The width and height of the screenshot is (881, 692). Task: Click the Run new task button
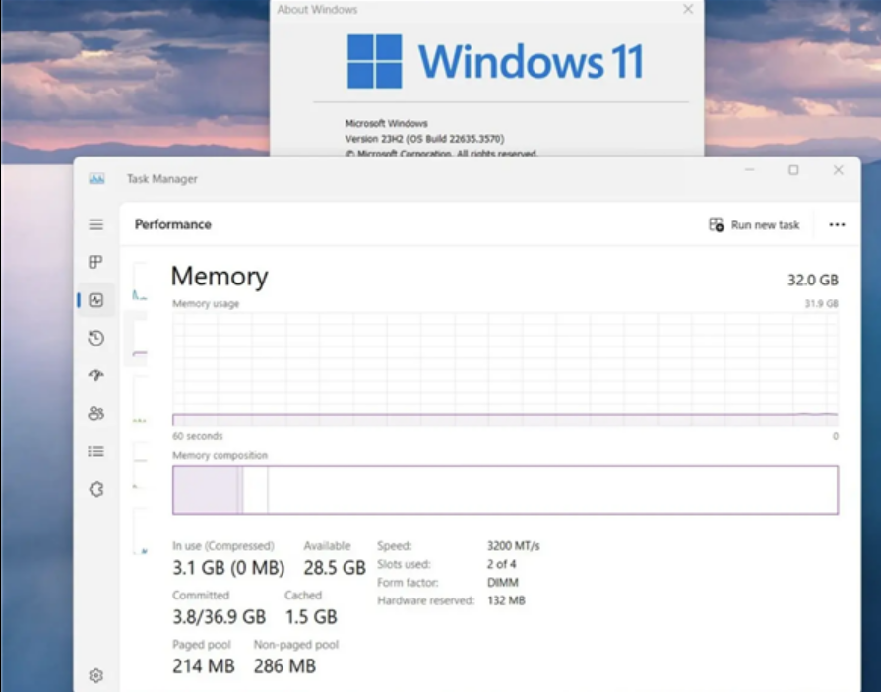click(754, 225)
